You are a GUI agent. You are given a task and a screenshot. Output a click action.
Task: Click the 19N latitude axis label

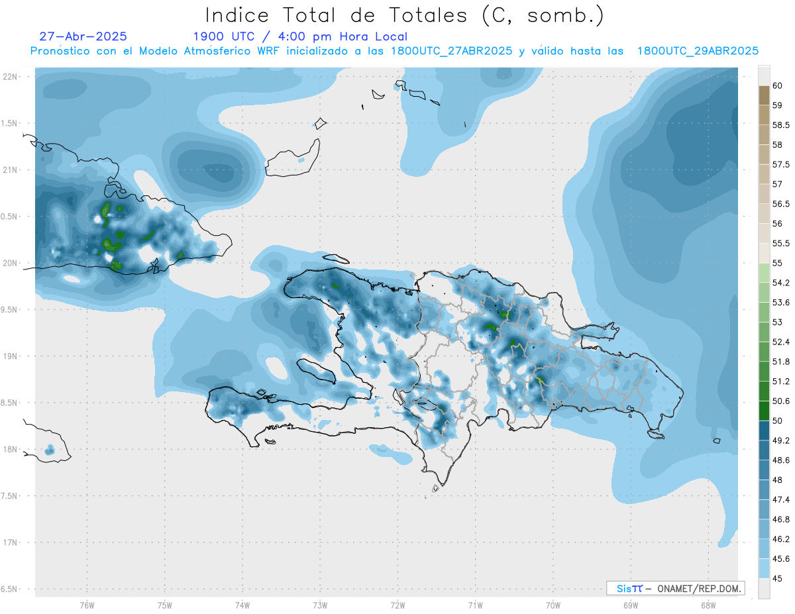point(9,356)
